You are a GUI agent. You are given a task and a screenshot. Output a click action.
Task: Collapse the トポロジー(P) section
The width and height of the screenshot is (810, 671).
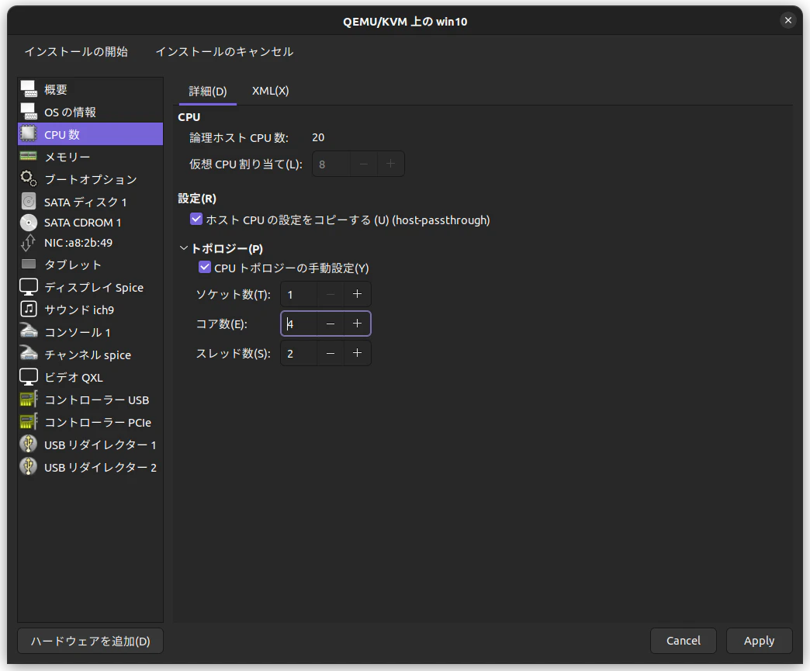tap(183, 248)
